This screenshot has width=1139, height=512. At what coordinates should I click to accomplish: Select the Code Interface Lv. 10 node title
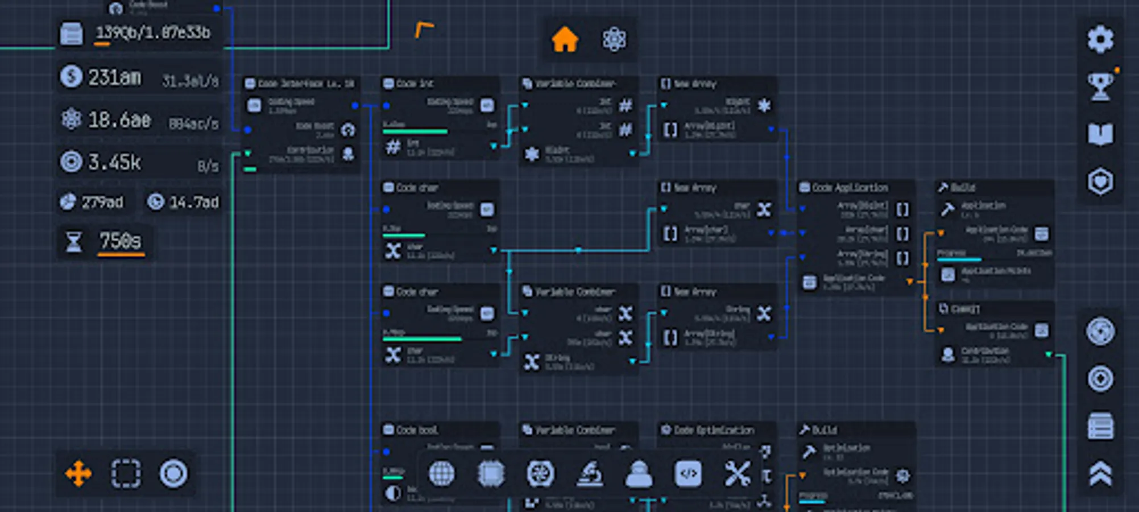[x=306, y=84]
